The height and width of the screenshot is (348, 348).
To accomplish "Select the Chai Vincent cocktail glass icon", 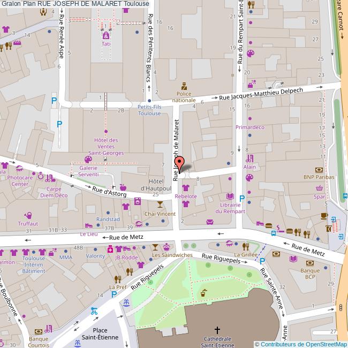I will [159, 206].
